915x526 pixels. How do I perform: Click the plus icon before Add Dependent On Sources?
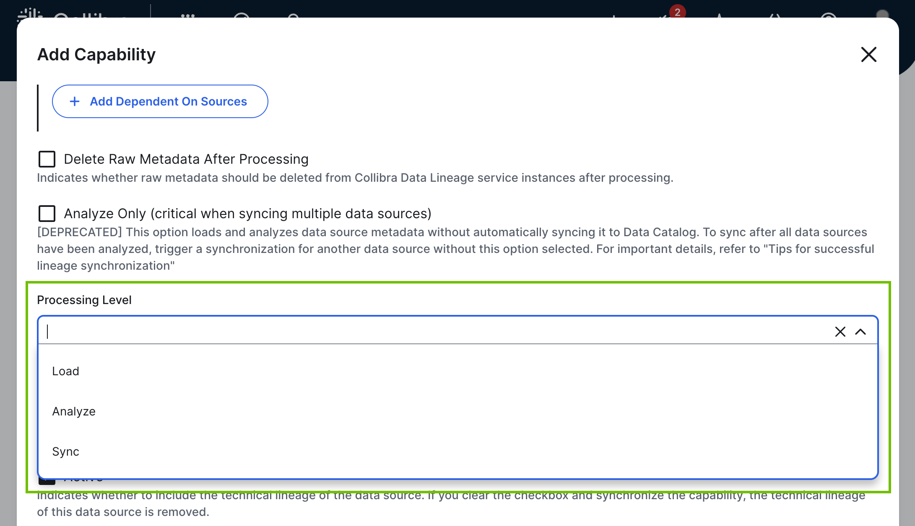pyautogui.click(x=75, y=101)
